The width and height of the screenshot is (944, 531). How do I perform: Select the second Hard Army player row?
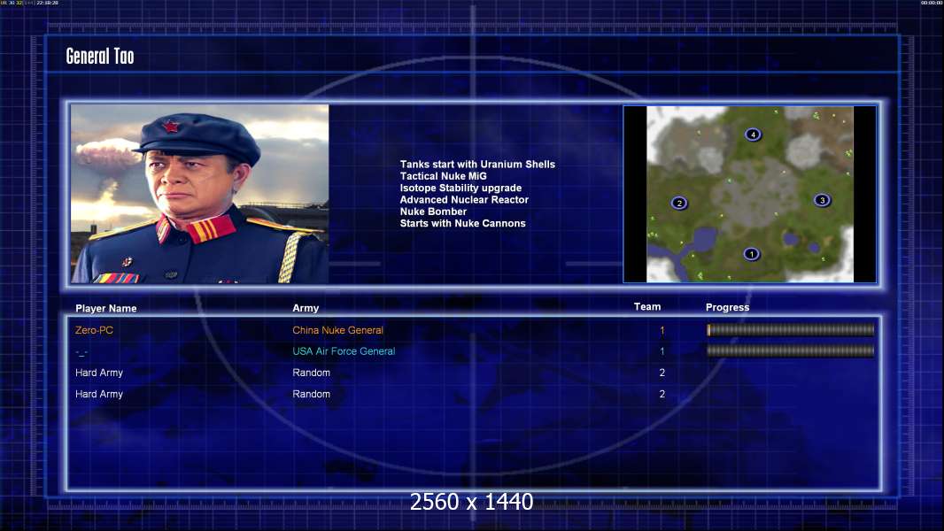tap(473, 394)
